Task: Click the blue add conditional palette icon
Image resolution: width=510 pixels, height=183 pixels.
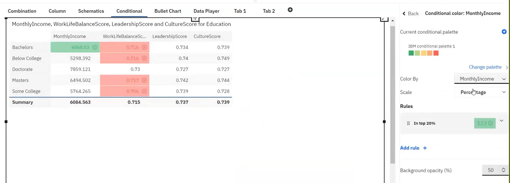Action: tap(504, 32)
